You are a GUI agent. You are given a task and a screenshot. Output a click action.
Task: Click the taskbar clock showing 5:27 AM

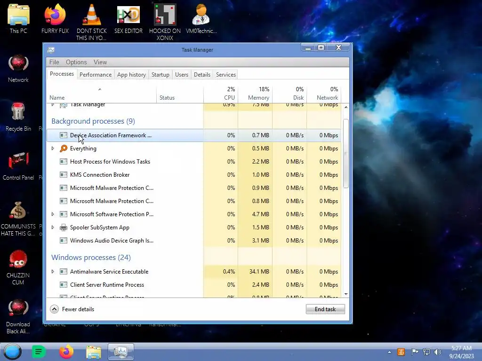point(461,352)
